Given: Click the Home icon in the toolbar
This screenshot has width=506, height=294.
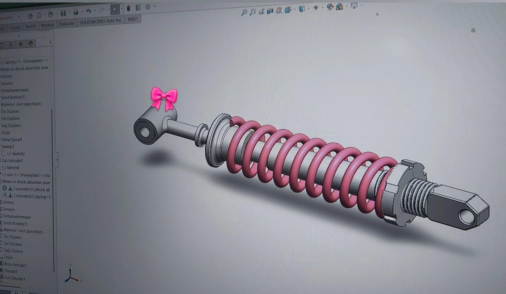Looking at the screenshot, I should coord(30,16).
